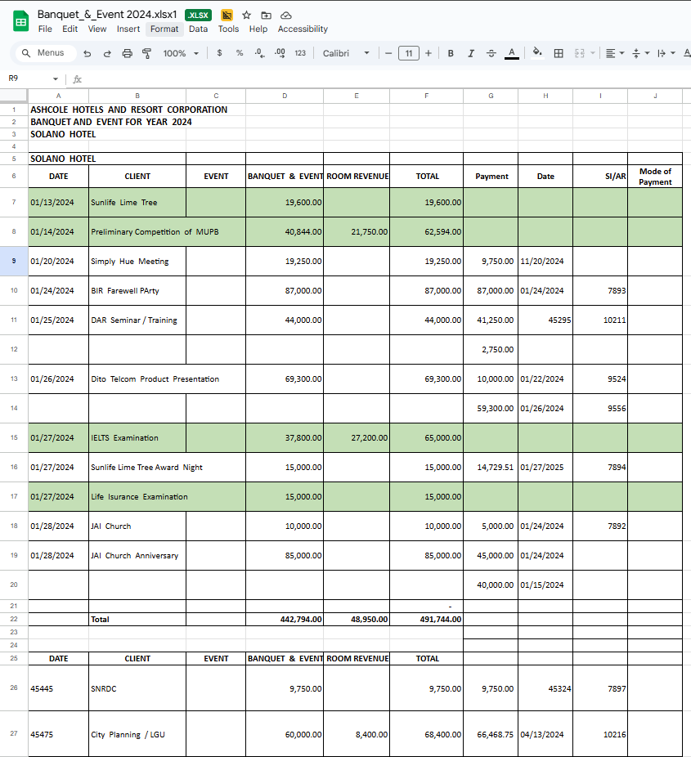Toggle strikethrough formatting
691x757 pixels.
[491, 53]
